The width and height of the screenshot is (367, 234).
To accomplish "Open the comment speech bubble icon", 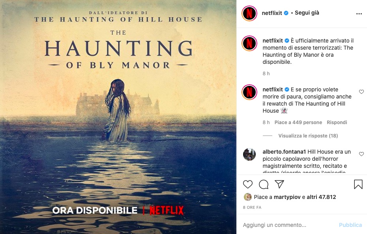I will click(264, 184).
